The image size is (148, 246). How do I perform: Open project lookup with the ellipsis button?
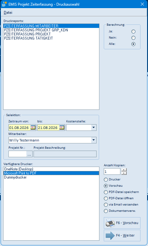coord(29,154)
